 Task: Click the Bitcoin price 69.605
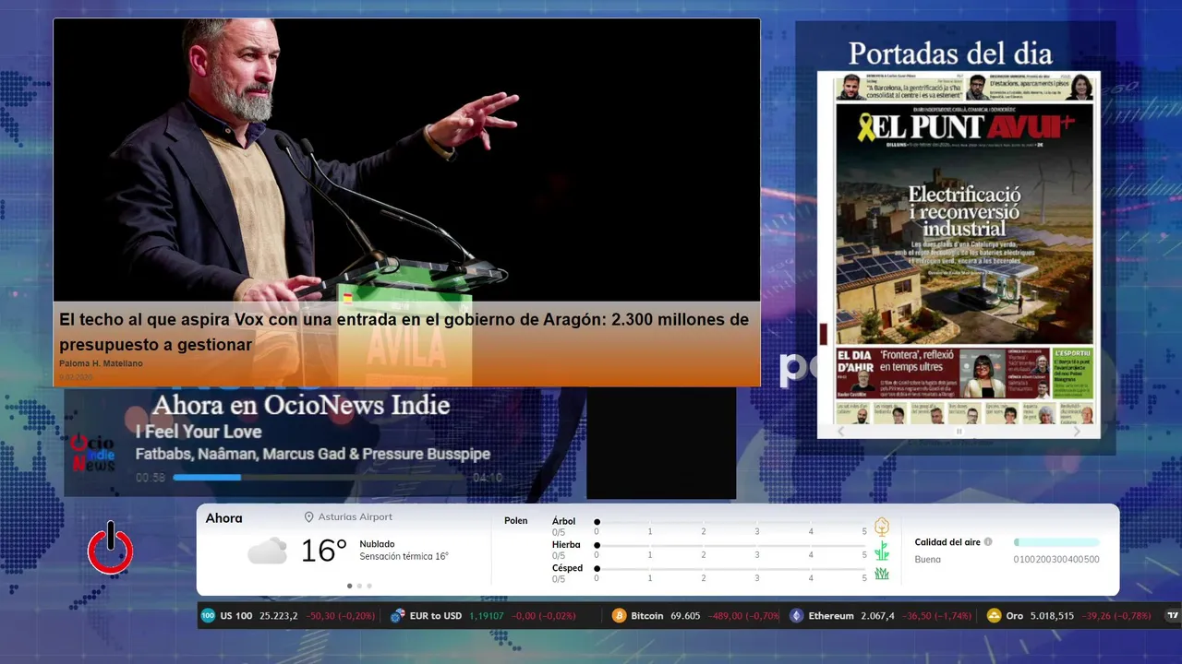point(685,615)
